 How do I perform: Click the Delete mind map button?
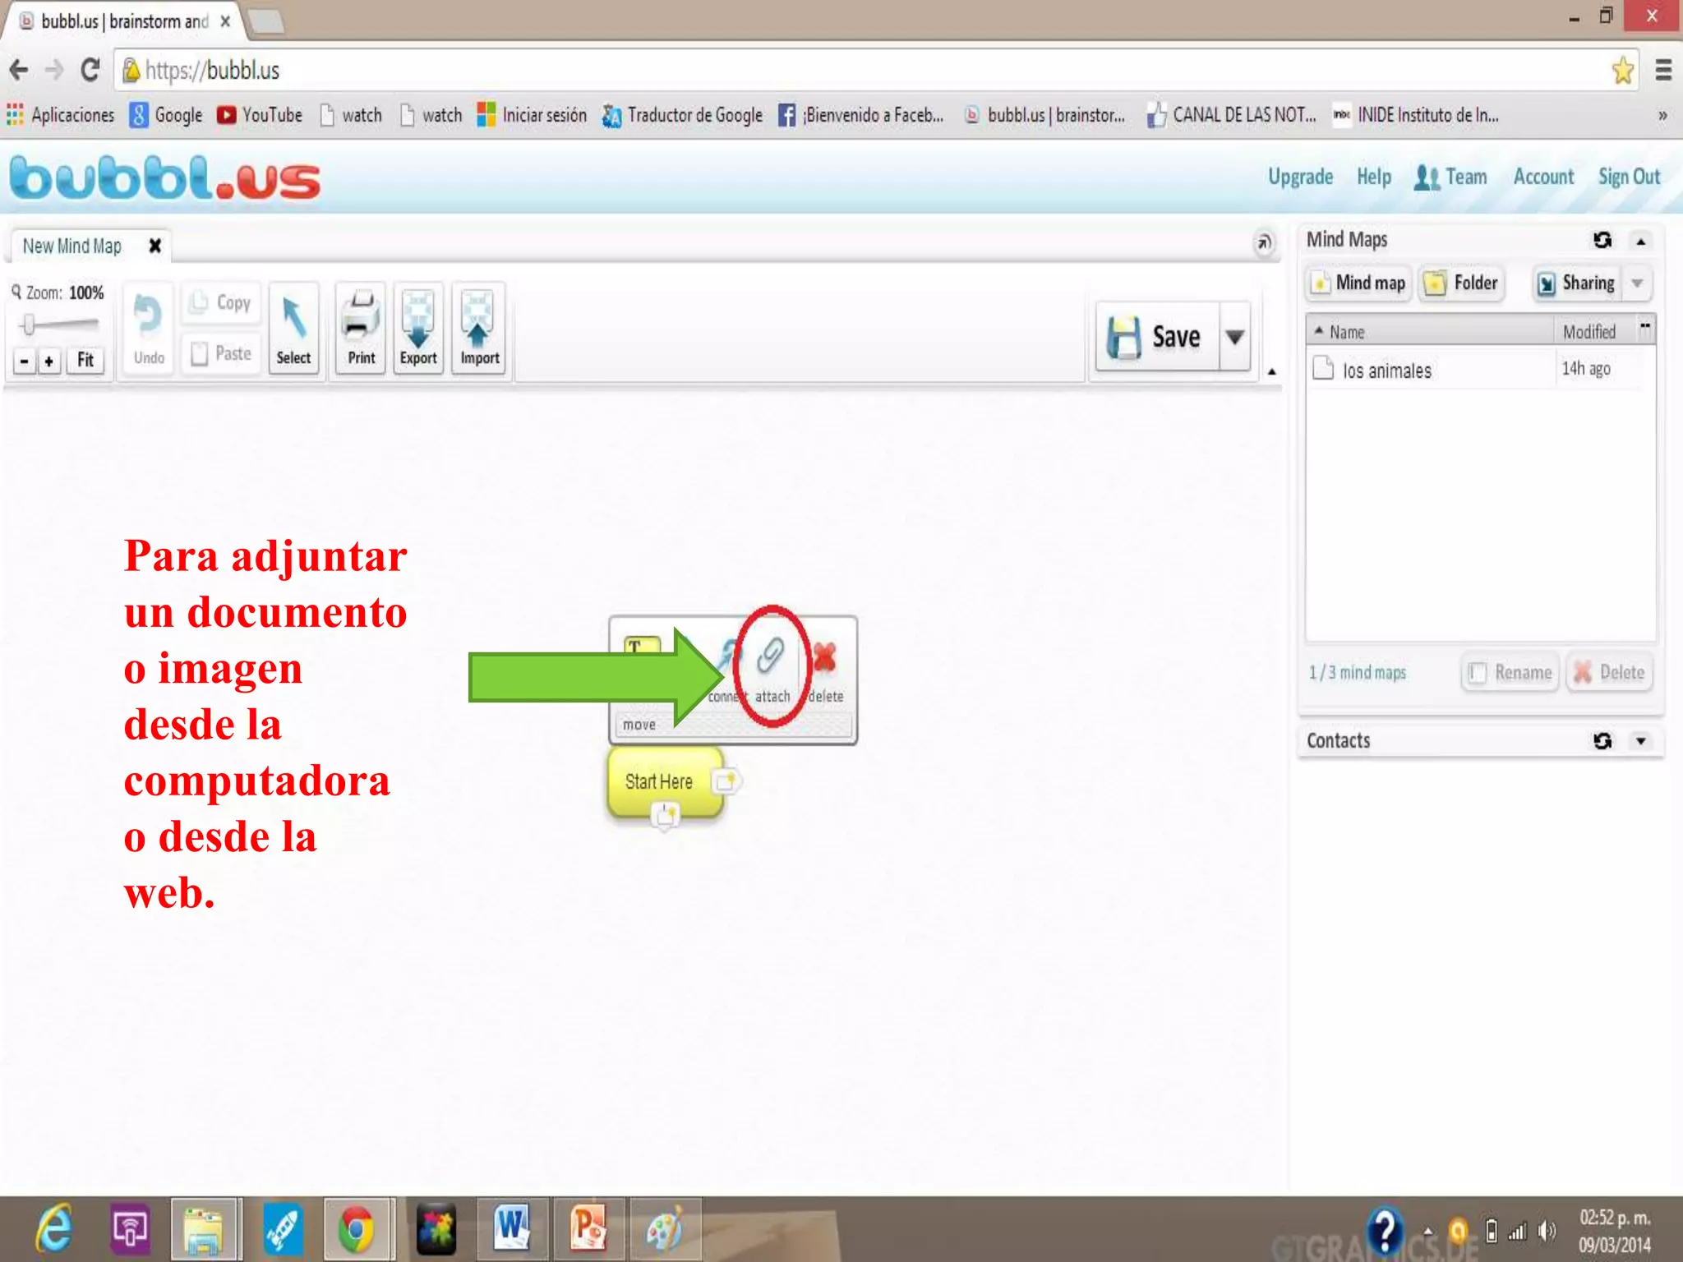coord(1610,673)
